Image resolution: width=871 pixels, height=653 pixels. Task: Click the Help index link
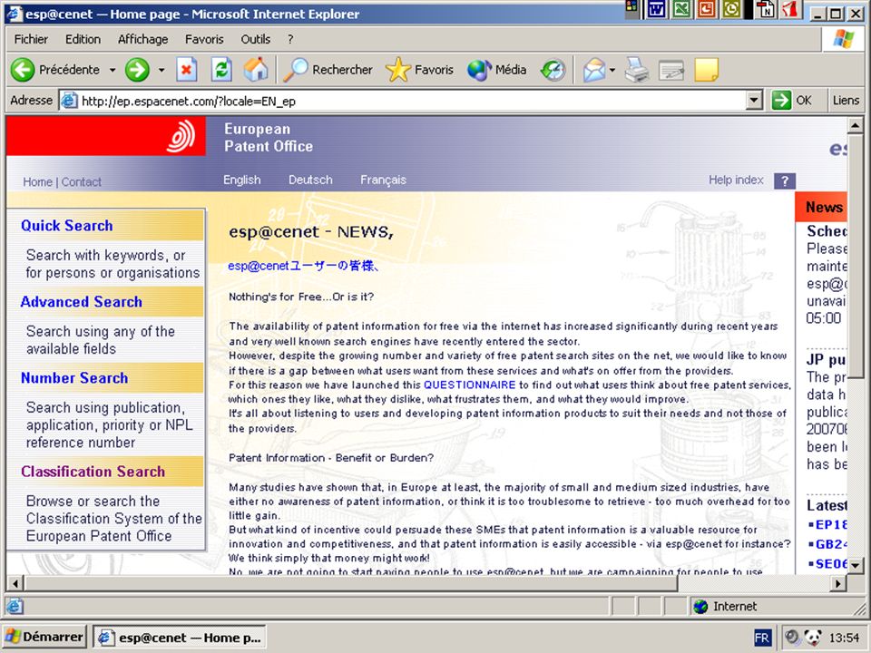[736, 180]
